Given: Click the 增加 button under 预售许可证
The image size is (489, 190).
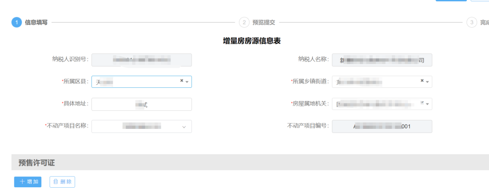Looking at the screenshot, I should tap(28, 182).
